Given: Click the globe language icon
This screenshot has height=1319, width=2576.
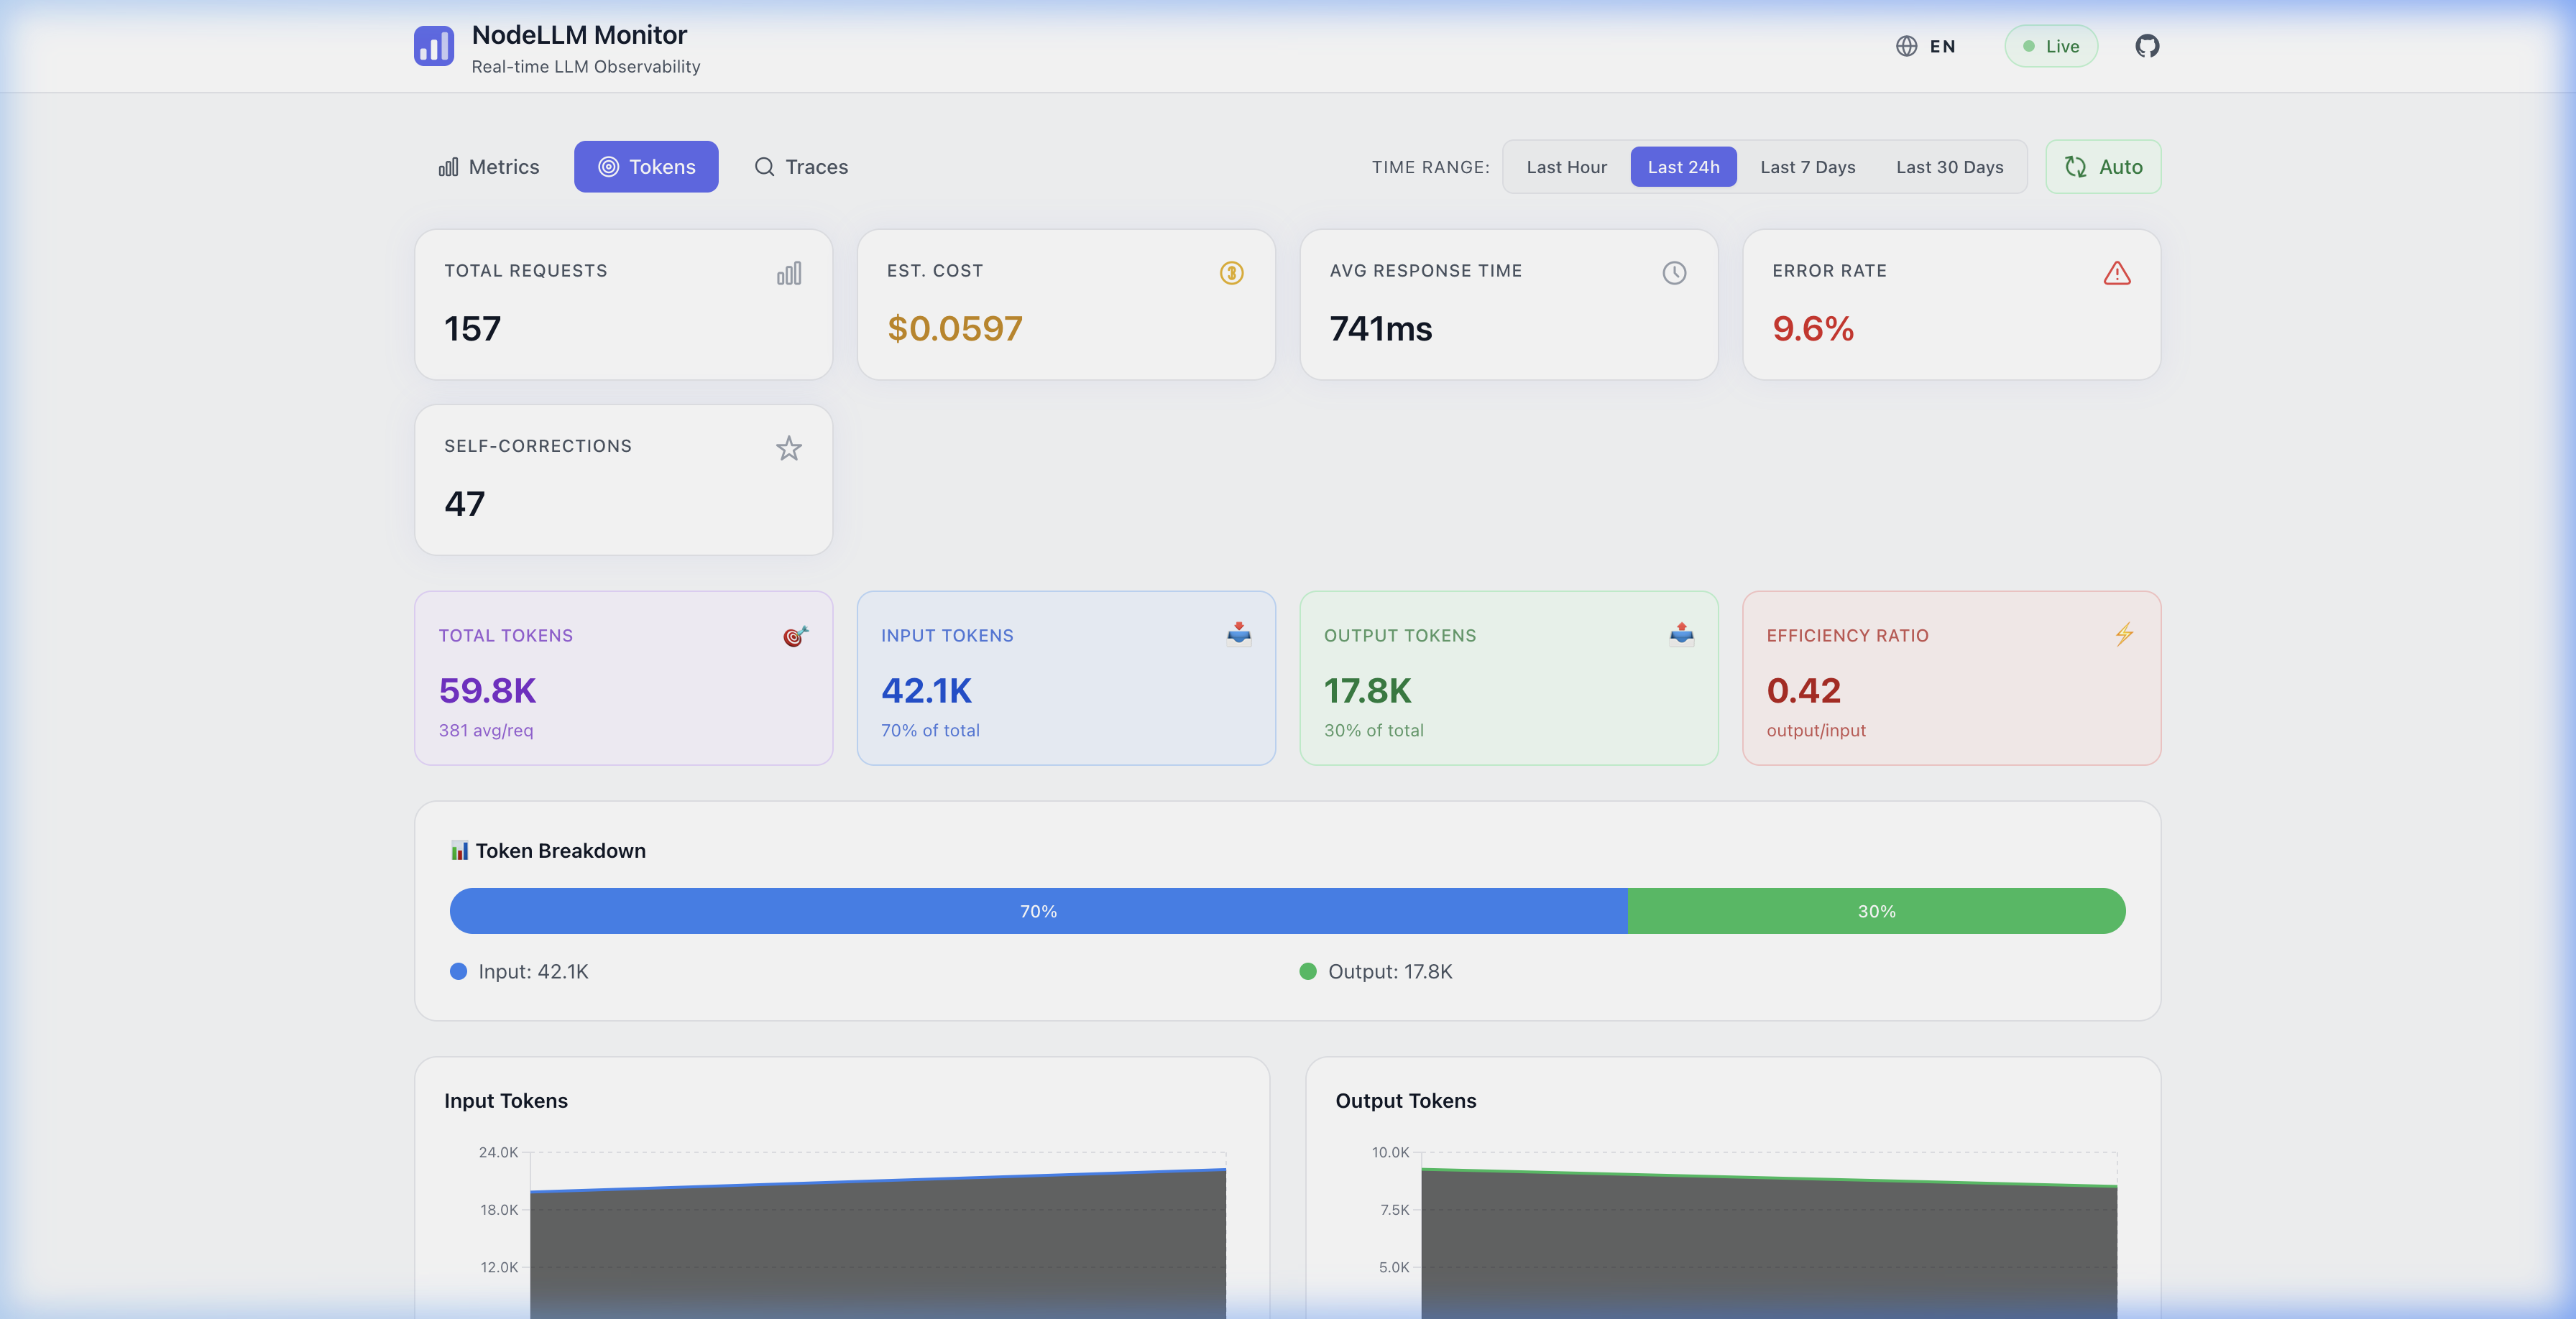Looking at the screenshot, I should (1906, 46).
